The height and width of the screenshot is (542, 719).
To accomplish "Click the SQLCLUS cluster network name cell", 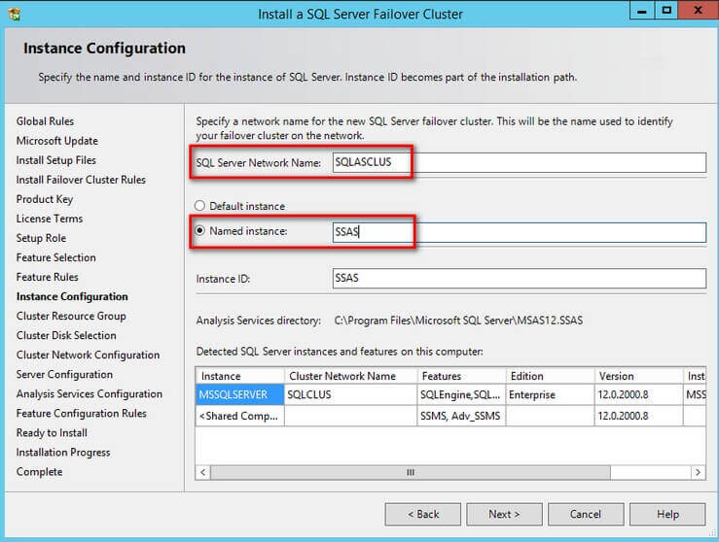I will coord(351,394).
